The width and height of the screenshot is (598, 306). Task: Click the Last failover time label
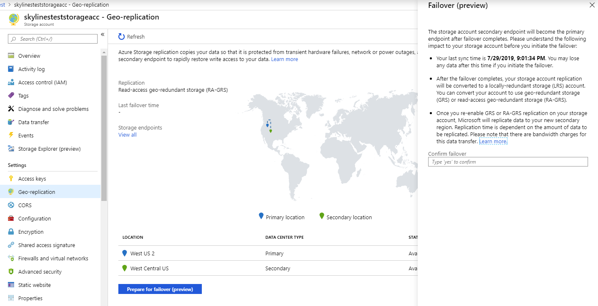[139, 105]
